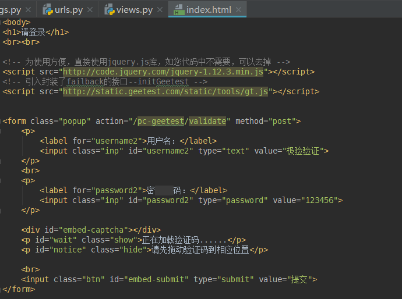
Task: Click the <br><br> line below the heading
Action: [22, 42]
